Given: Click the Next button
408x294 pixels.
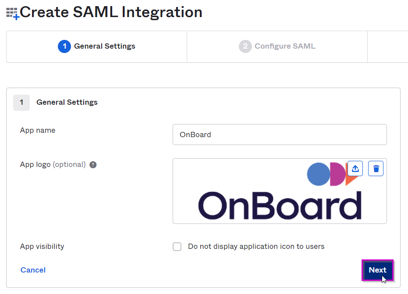Looking at the screenshot, I should click(377, 270).
